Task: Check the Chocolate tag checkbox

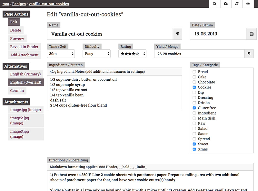Action: [x=194, y=82]
